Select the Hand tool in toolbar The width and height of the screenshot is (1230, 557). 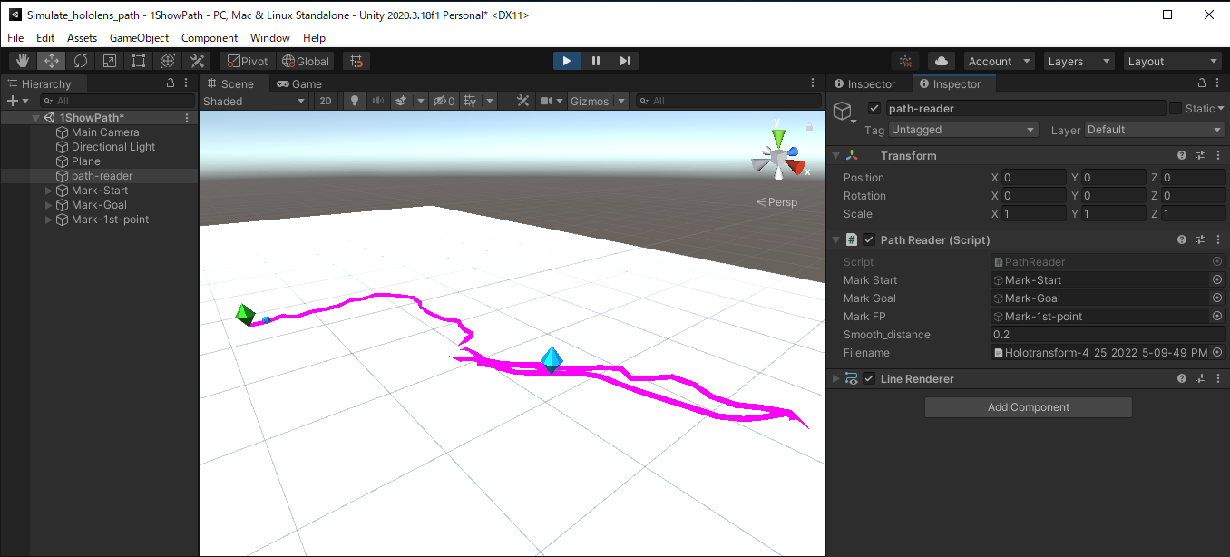[x=23, y=61]
